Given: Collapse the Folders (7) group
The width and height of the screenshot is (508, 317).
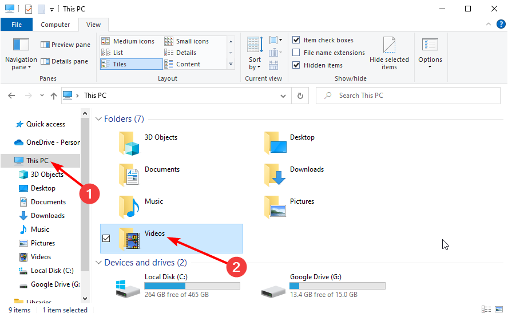Looking at the screenshot, I should click(x=98, y=119).
